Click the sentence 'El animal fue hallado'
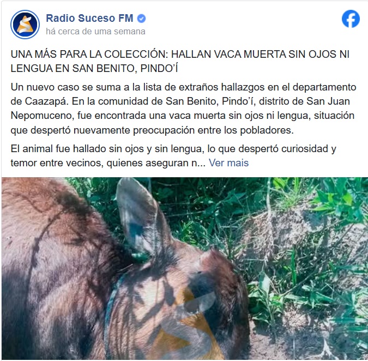This screenshot has height=361, width=368. pos(173,156)
